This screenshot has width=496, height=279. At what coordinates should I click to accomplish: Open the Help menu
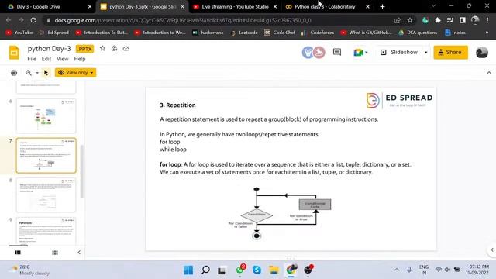[x=80, y=59]
